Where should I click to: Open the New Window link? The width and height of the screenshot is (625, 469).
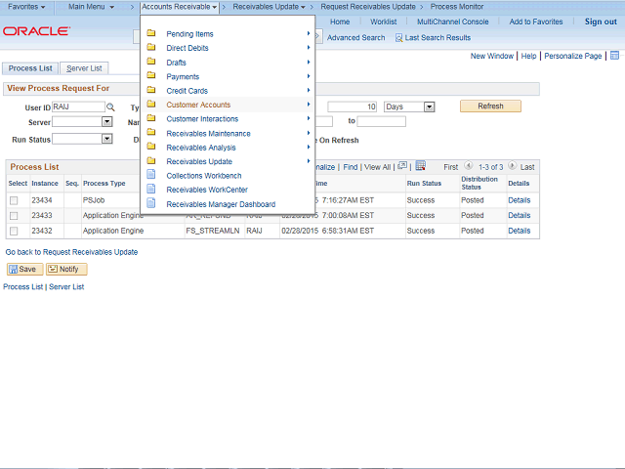[492, 57]
